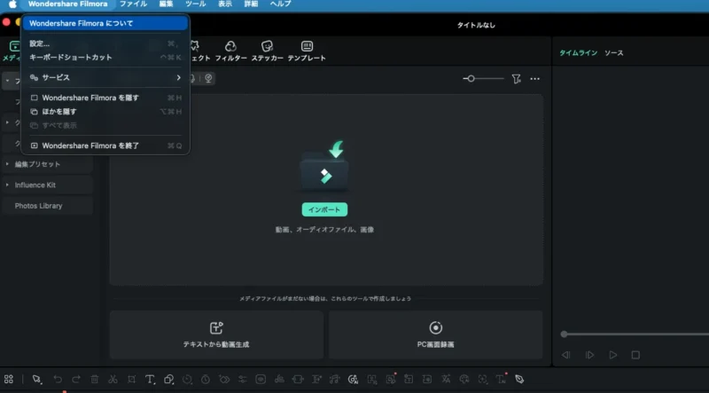709x393 pixels.
Task: Click the preview playback progress slider
Action: (x=635, y=334)
